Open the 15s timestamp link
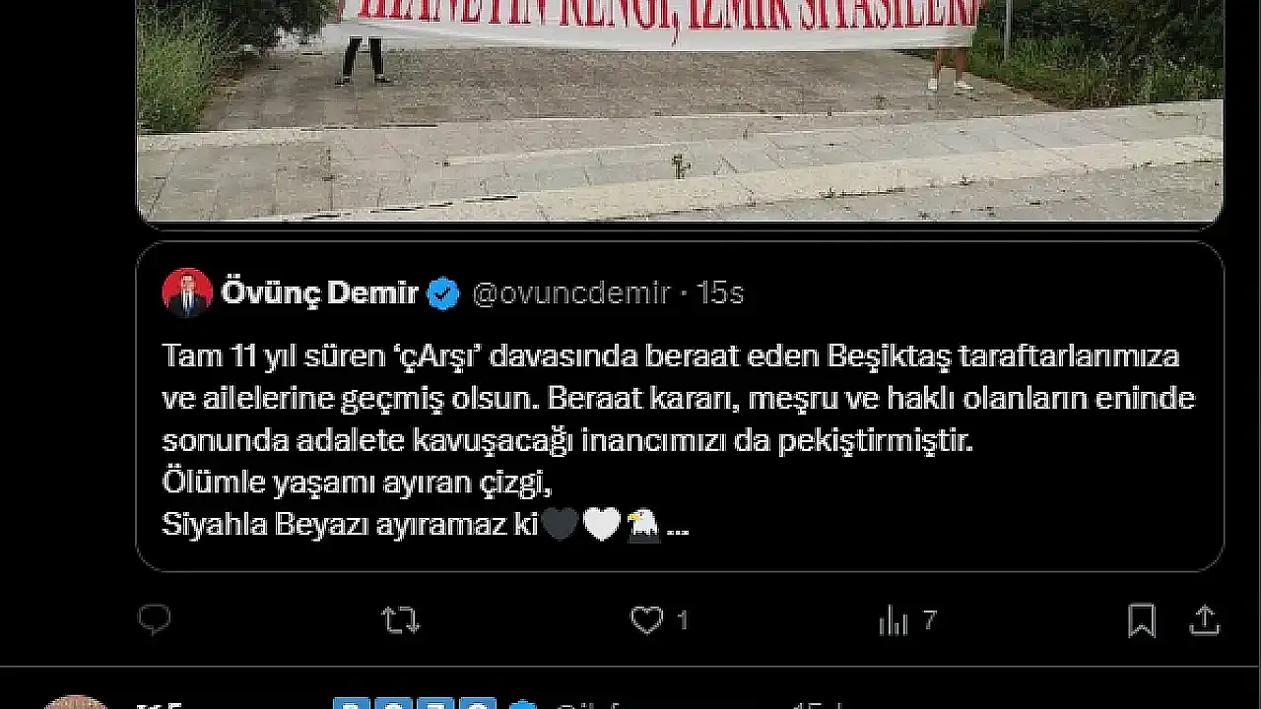 [720, 293]
